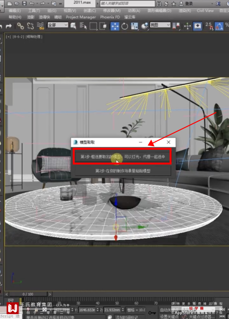This screenshot has width=229, height=319.
Task: Click the New Scene icon in quick access toolbar
Action: 10,3
